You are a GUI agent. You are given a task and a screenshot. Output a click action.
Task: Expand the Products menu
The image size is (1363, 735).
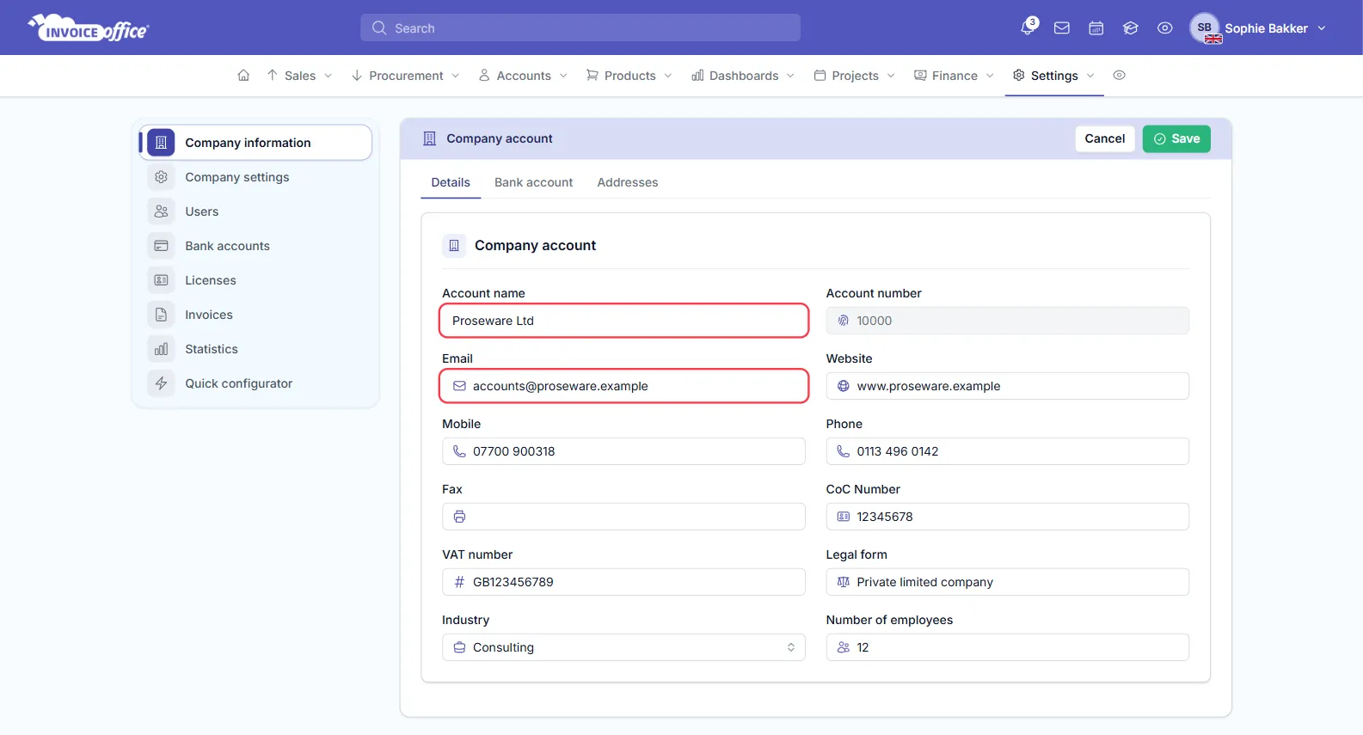629,76
